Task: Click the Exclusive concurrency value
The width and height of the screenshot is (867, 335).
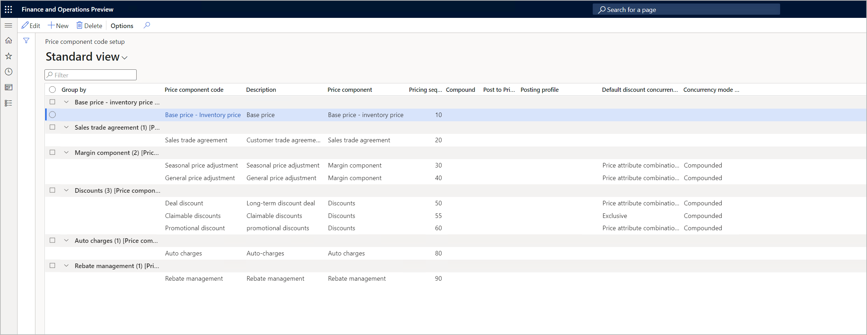Action: (x=615, y=216)
